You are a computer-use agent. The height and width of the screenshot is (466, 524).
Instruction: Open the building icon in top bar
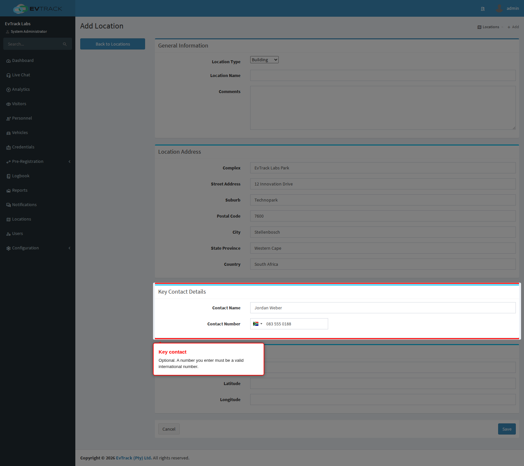483,9
